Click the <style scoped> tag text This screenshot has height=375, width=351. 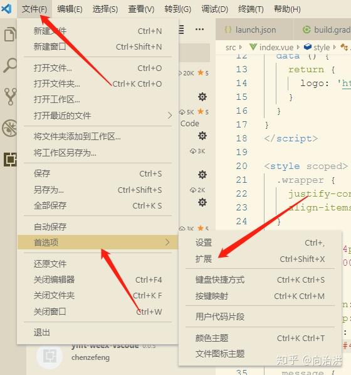click(306, 166)
